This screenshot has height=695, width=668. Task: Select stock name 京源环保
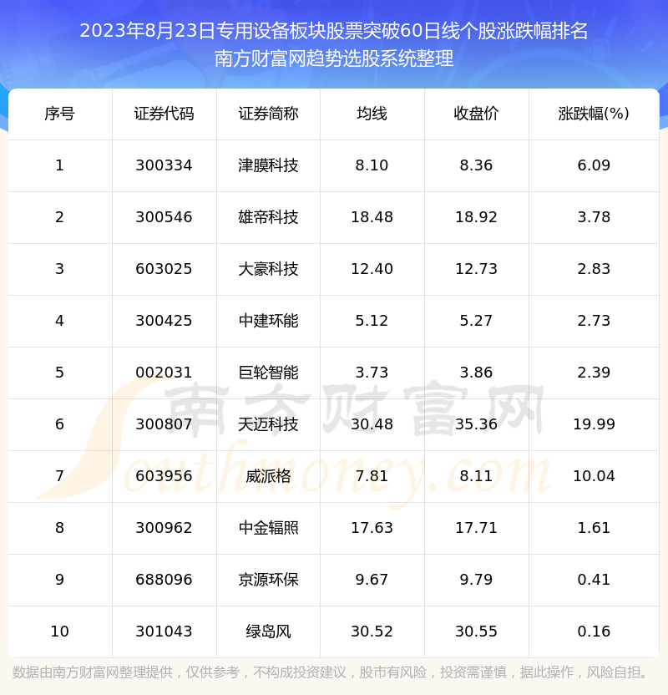[x=268, y=580]
